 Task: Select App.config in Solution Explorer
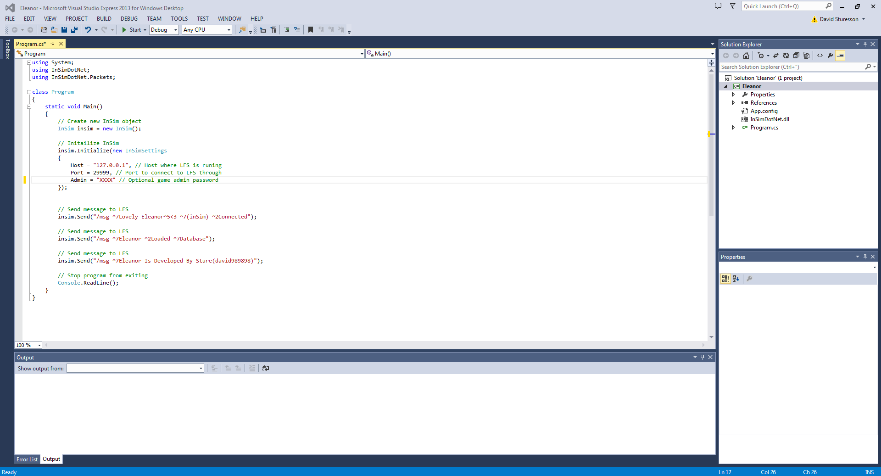764,111
